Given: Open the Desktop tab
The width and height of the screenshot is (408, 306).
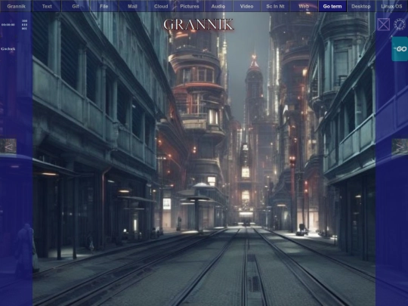Looking at the screenshot, I should click(x=361, y=6).
